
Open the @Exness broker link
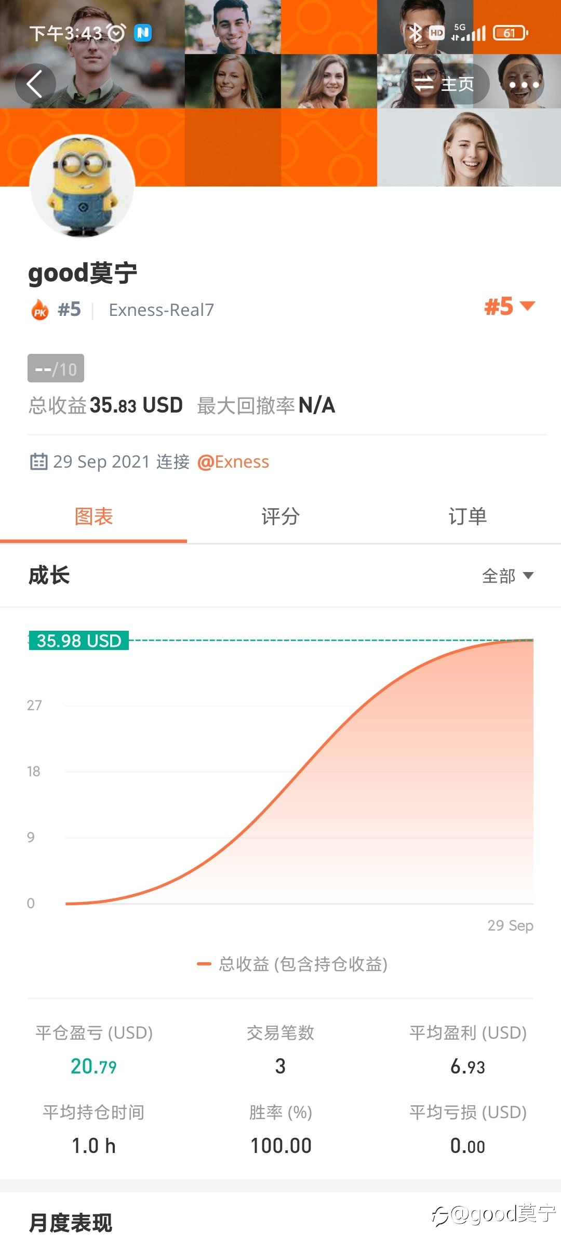tap(233, 462)
